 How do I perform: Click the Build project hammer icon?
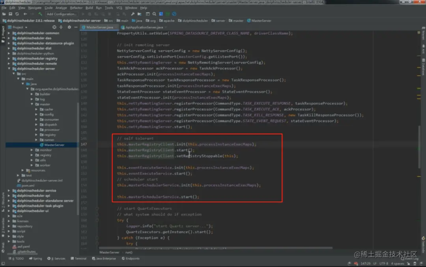tap(40, 14)
